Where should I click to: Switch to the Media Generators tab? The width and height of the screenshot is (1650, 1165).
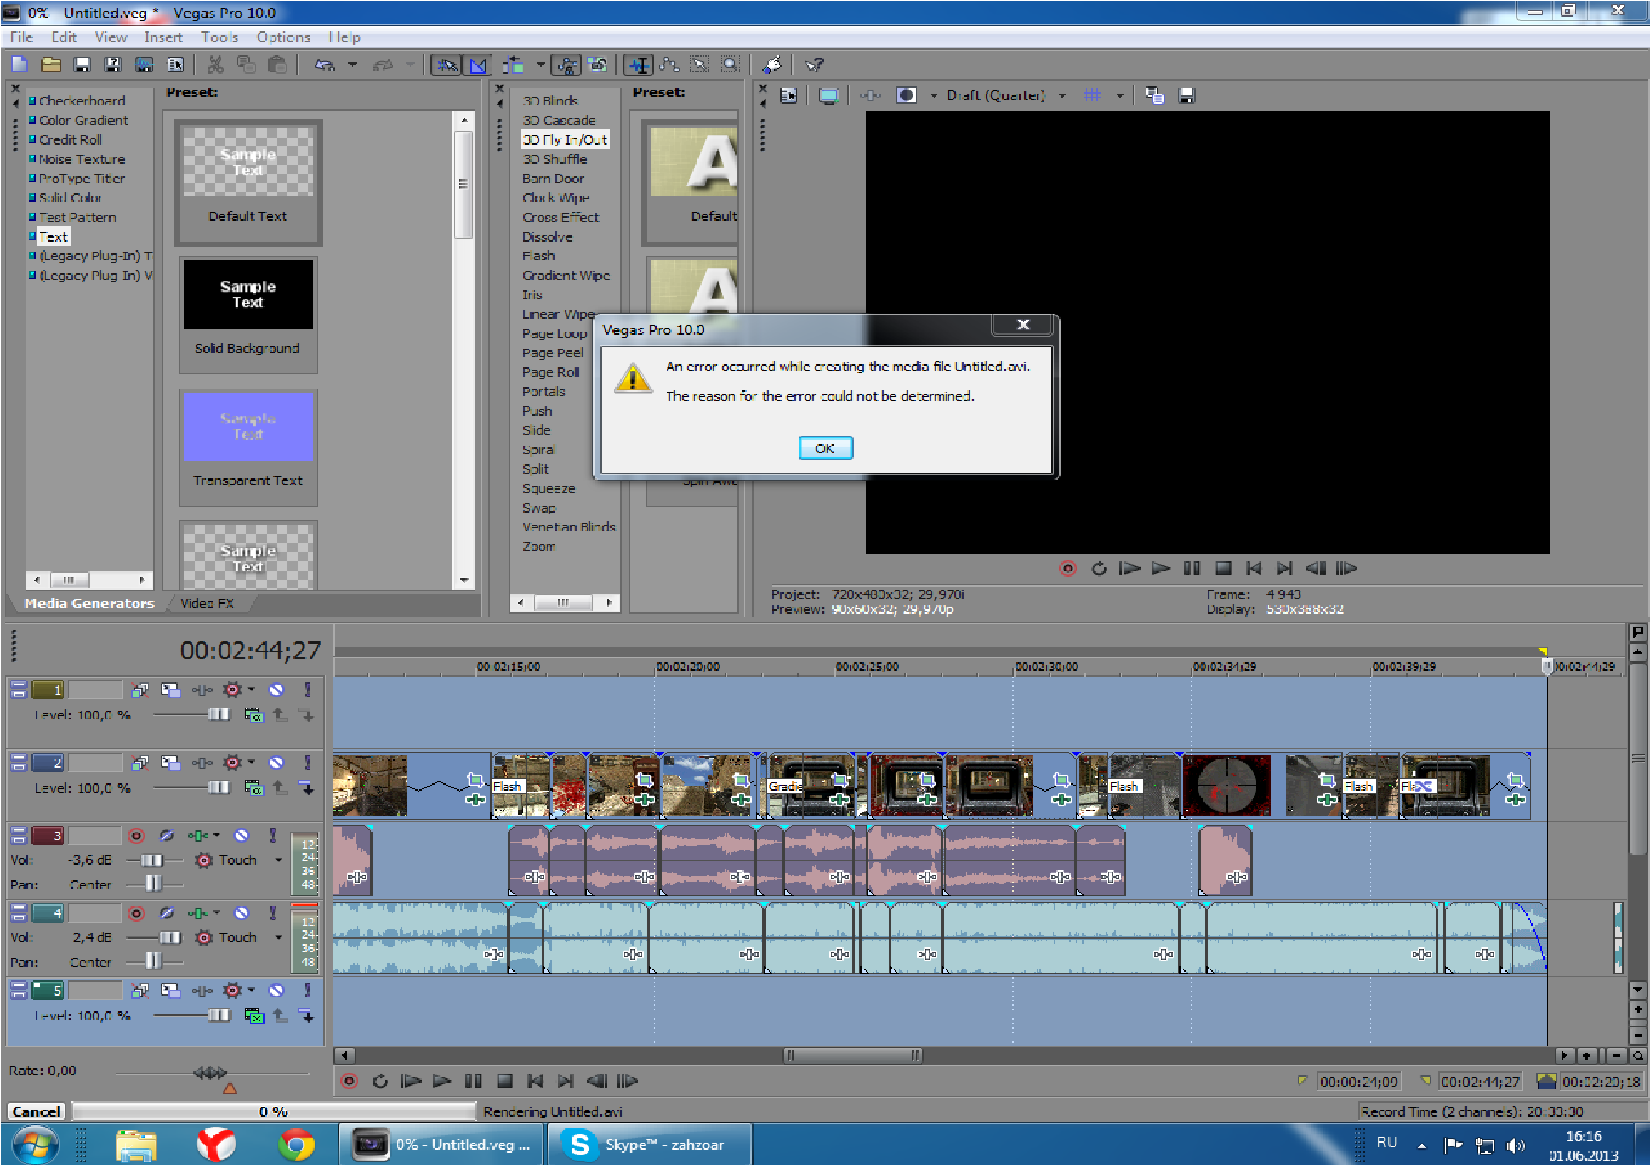[89, 603]
